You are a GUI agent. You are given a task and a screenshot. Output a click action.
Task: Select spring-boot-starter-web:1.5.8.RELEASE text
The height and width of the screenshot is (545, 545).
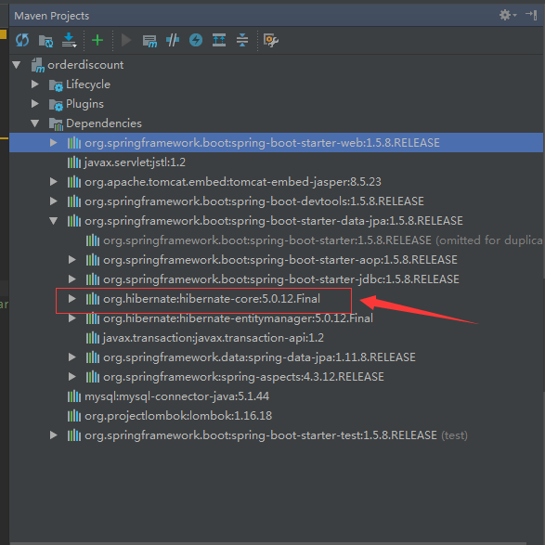coord(263,143)
